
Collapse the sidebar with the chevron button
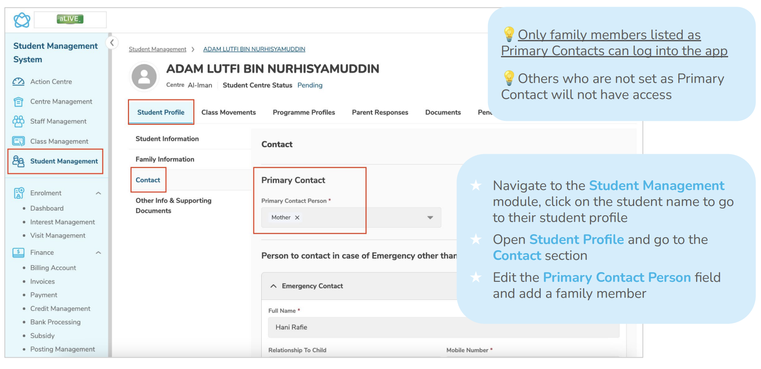tap(112, 43)
